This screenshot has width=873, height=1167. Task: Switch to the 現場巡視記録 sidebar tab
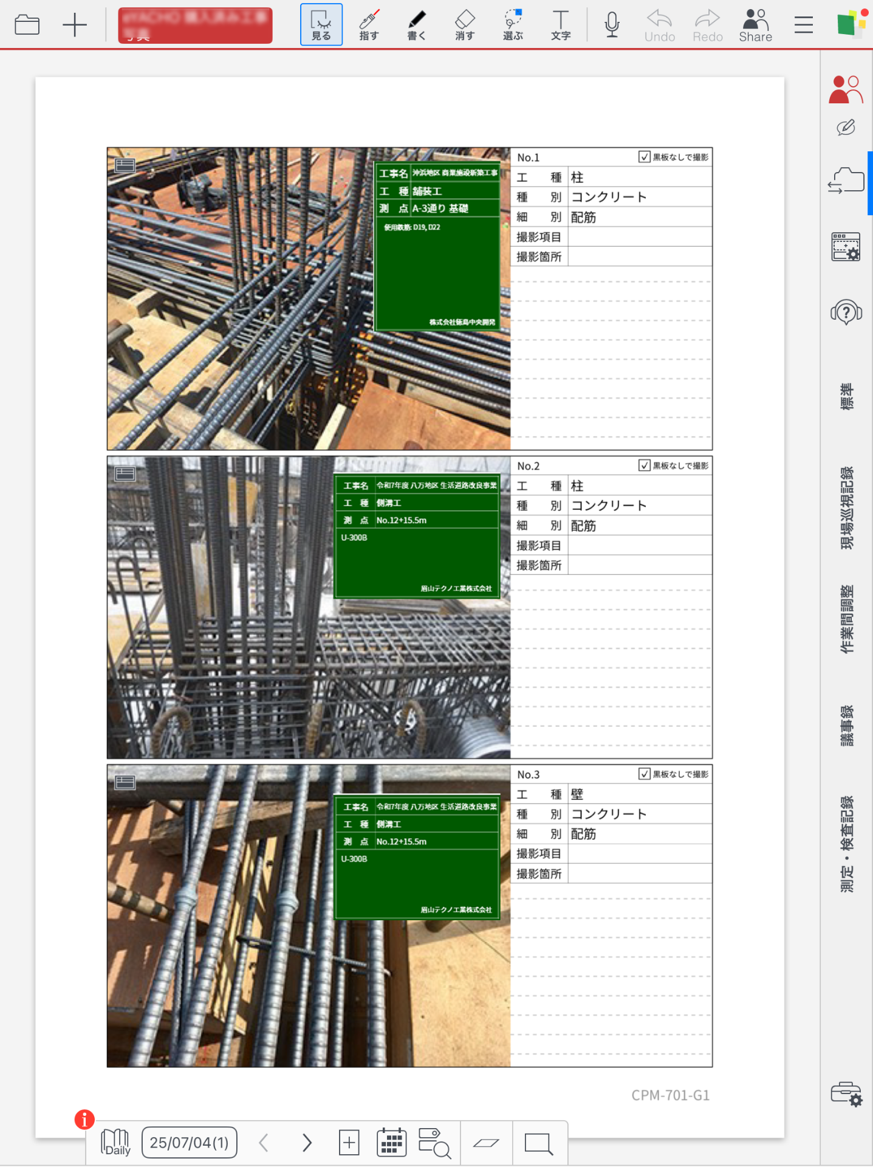pos(846,508)
